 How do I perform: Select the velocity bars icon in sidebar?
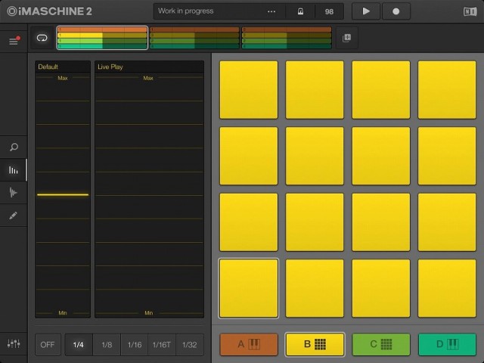click(14, 170)
